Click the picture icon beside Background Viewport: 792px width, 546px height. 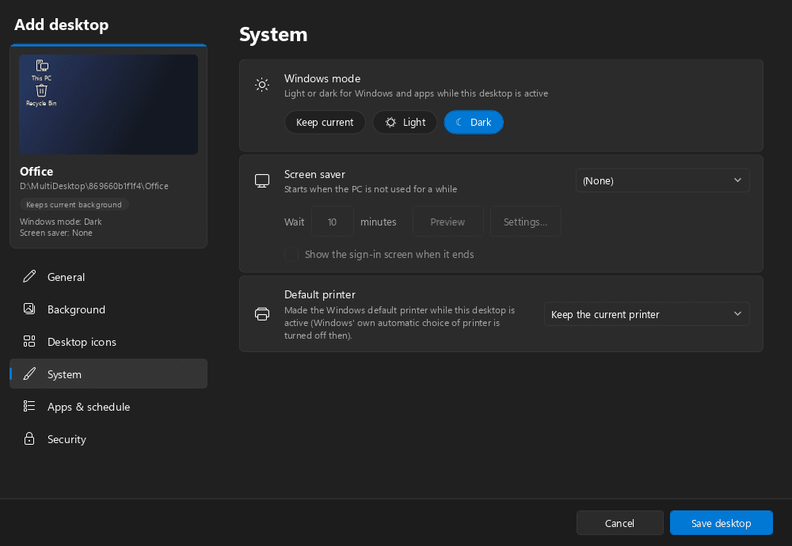click(x=29, y=309)
